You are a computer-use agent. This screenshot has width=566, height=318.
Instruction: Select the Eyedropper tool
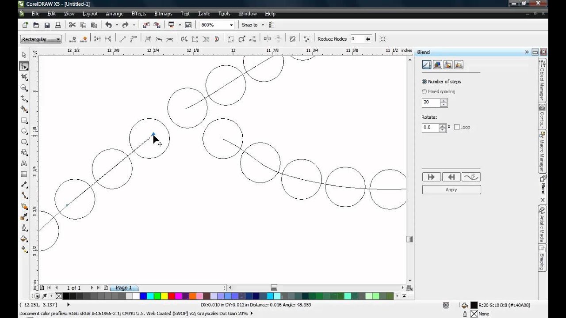24,217
